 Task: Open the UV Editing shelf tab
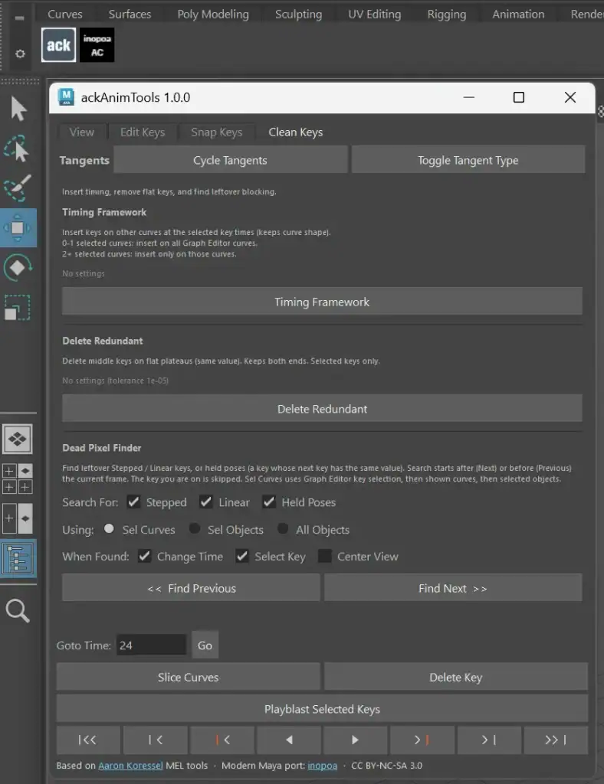click(x=375, y=14)
